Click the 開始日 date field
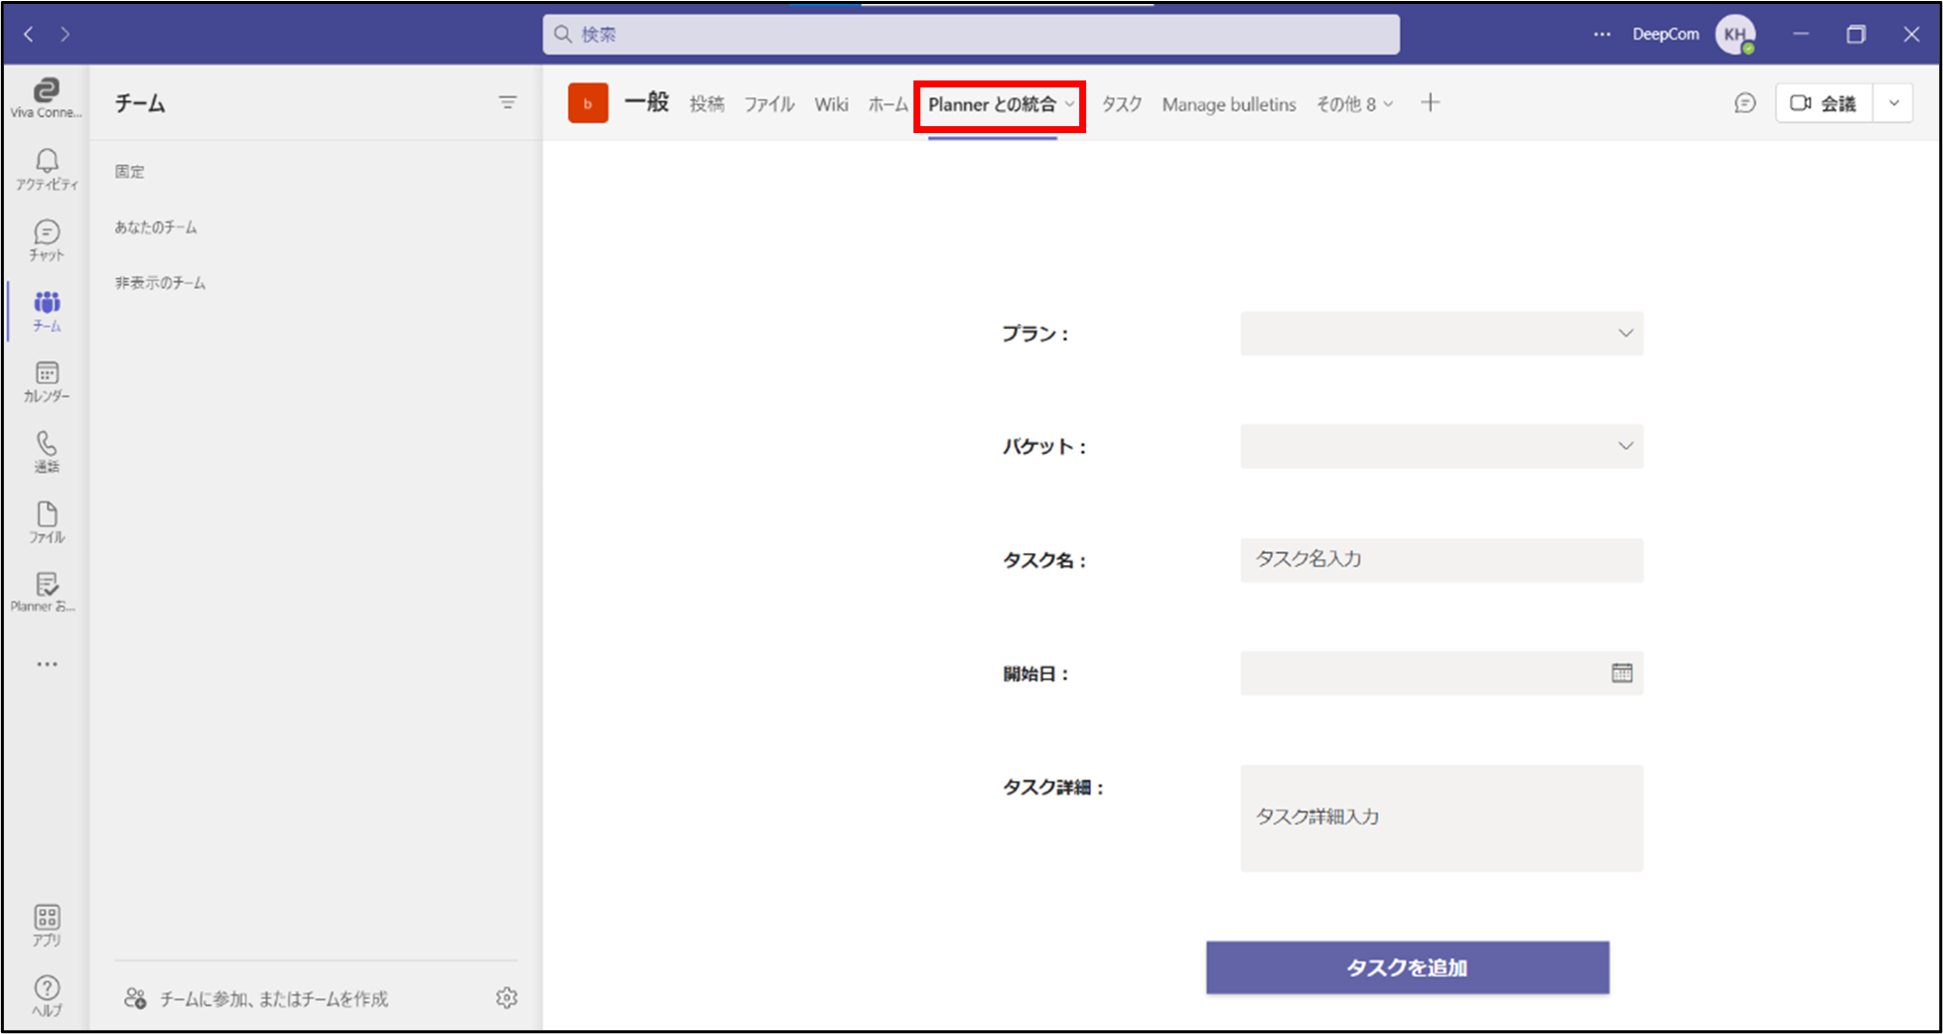The height and width of the screenshot is (1034, 1943). (x=1442, y=673)
